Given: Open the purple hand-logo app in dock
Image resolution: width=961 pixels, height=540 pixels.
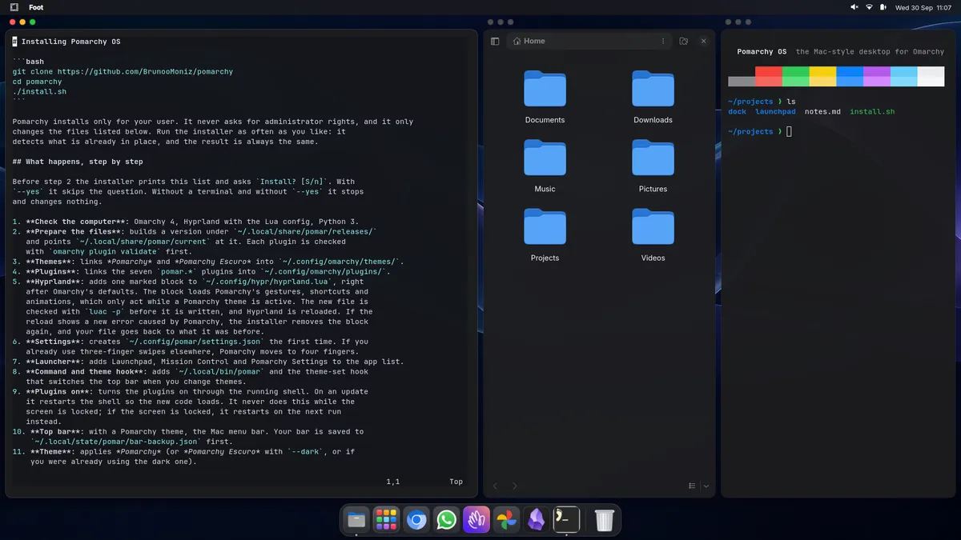Looking at the screenshot, I should pos(476,520).
